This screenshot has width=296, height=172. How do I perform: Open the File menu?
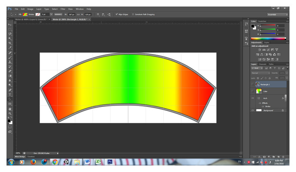tap(17, 9)
